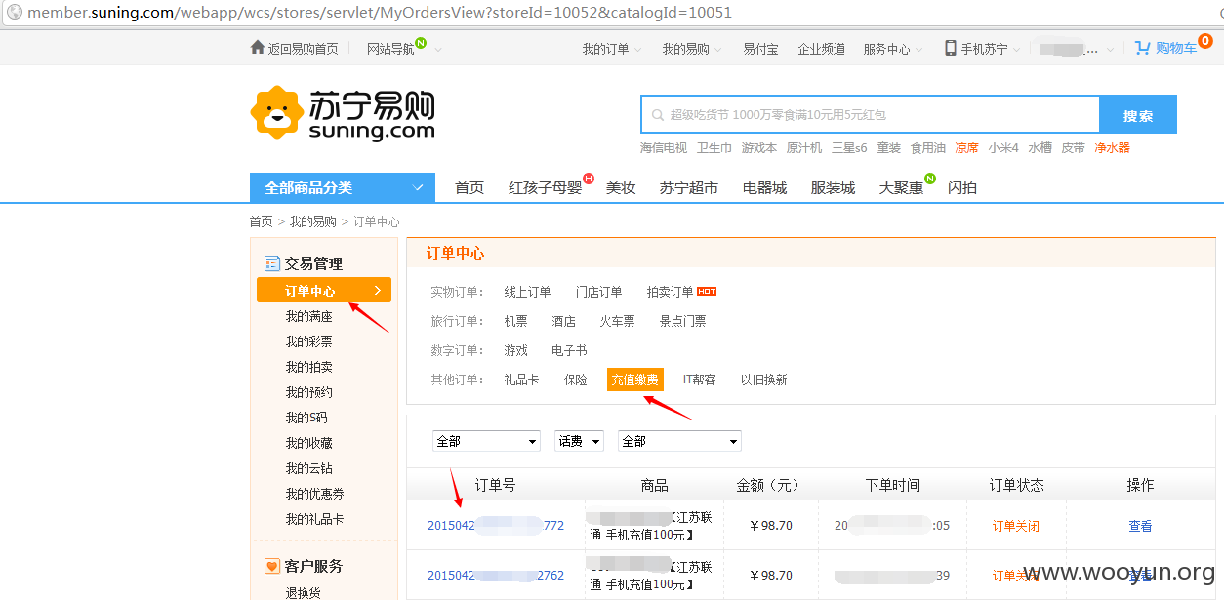This screenshot has height=600, width=1224.
Task: Open 闪拍 nav tab
Action: coord(962,188)
